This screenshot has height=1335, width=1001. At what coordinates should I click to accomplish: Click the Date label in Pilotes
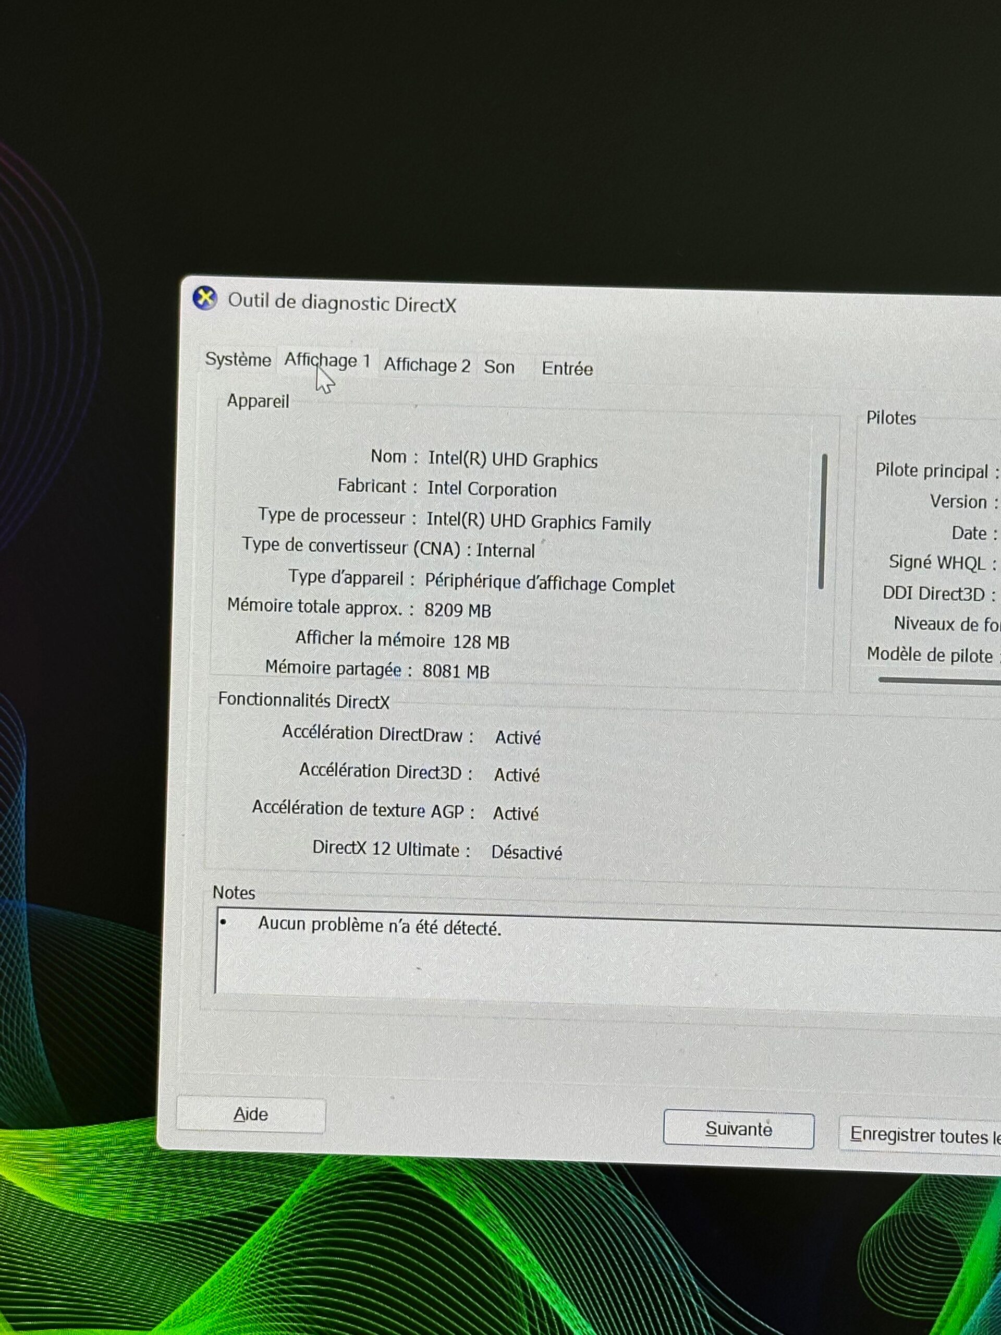(x=974, y=533)
